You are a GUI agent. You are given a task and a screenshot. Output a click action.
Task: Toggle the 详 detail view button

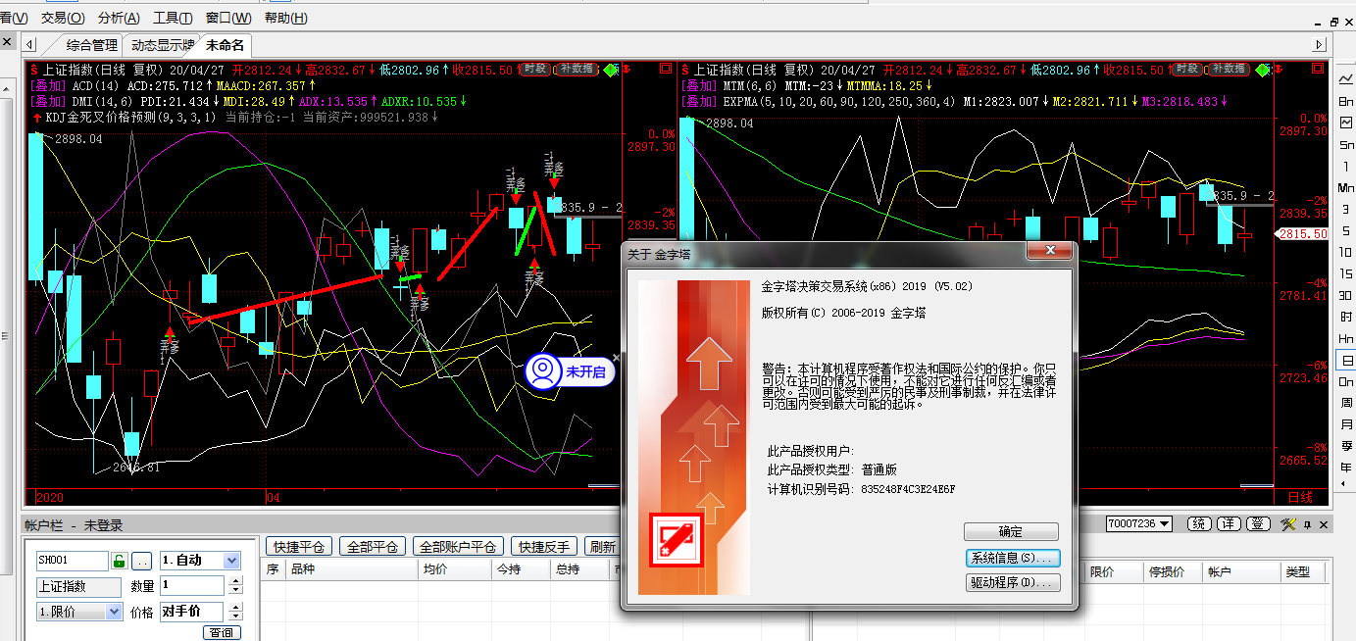1230,524
